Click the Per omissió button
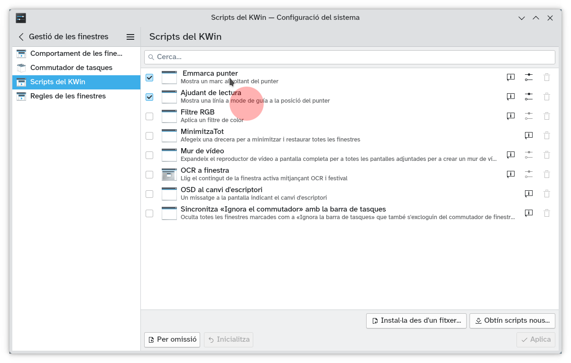571x363 pixels. pos(172,339)
